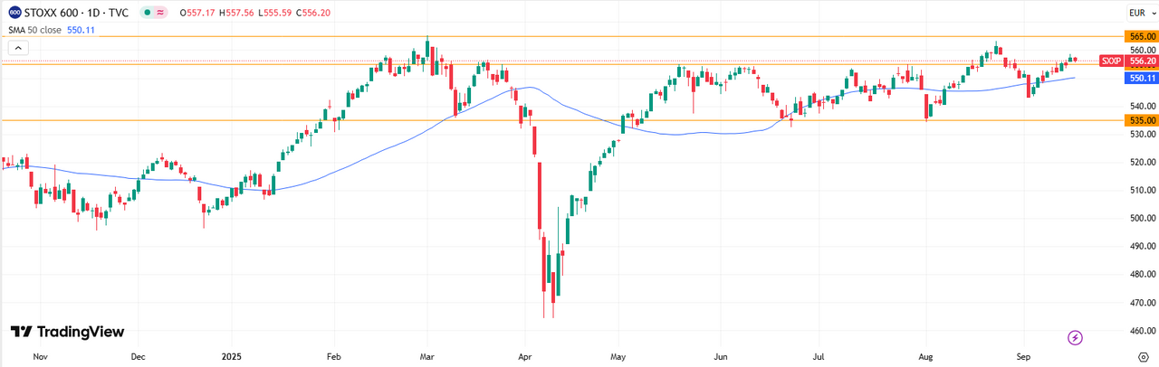Click the Nov marker on time axis
Viewport: 1159px width, 367px height.
39,356
